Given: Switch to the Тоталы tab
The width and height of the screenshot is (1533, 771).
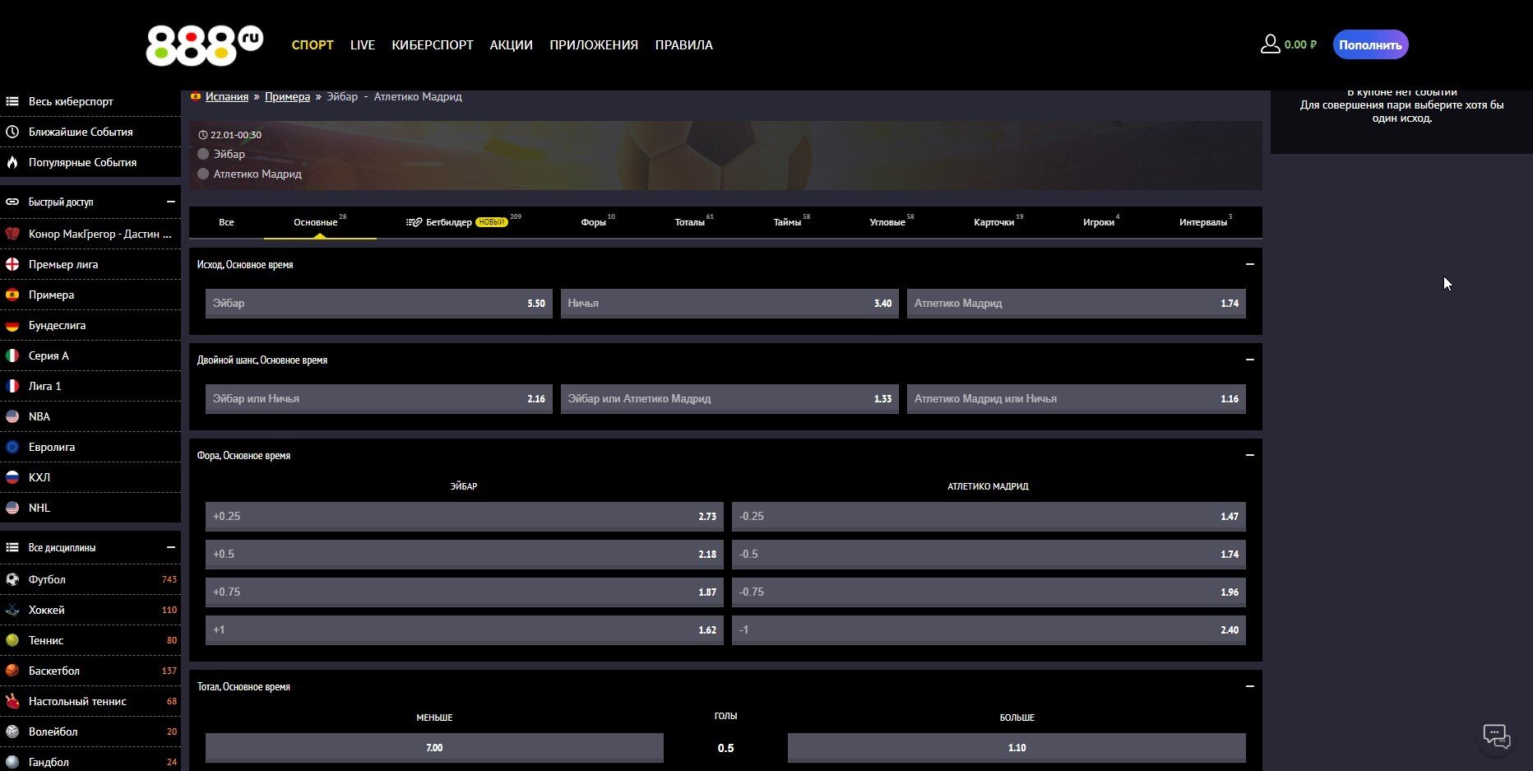Looking at the screenshot, I should pyautogui.click(x=689, y=222).
